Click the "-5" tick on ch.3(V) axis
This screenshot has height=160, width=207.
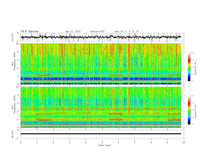pyautogui.click(x=18, y=138)
